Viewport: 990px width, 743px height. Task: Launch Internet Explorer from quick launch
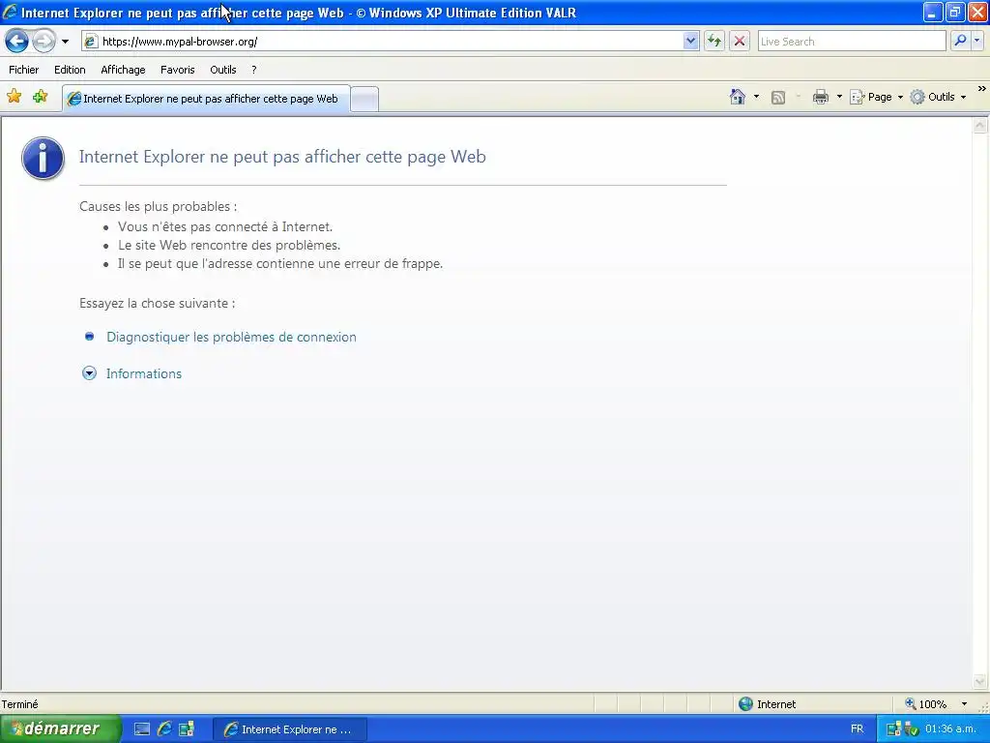(x=164, y=729)
